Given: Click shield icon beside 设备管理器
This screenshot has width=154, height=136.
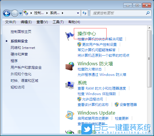Looking at the screenshot, I should pos(117,105).
